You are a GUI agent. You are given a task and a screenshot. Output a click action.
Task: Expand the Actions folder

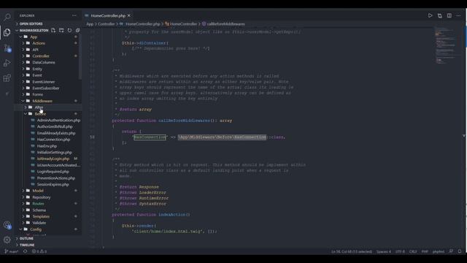point(39,43)
